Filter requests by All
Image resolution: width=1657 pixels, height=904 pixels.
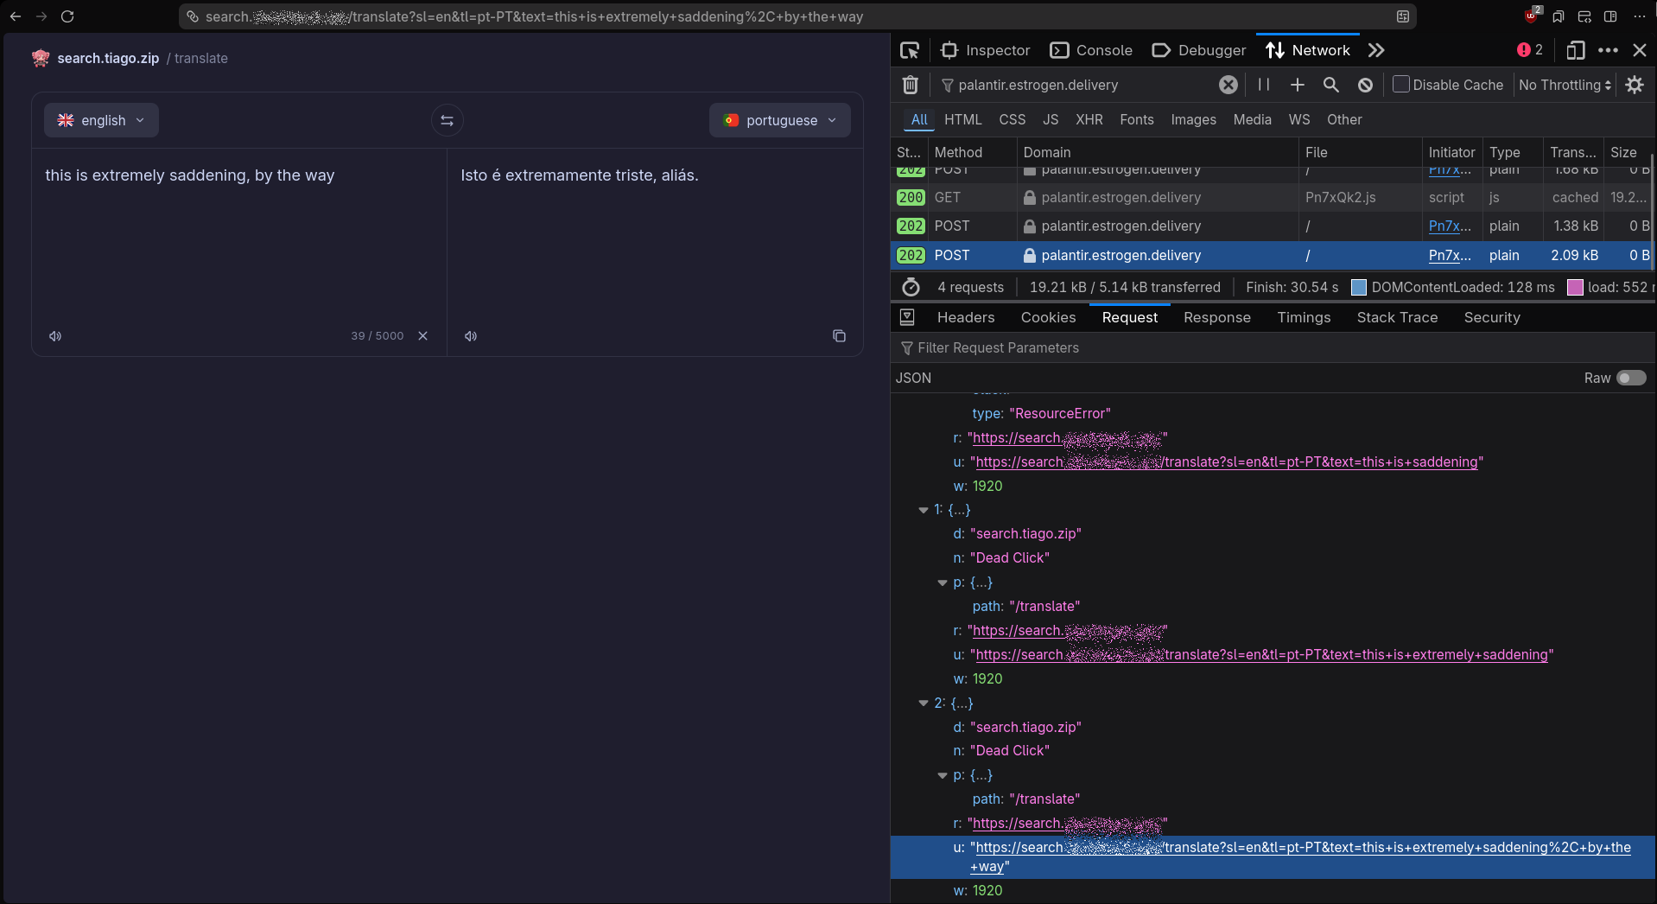pos(919,119)
